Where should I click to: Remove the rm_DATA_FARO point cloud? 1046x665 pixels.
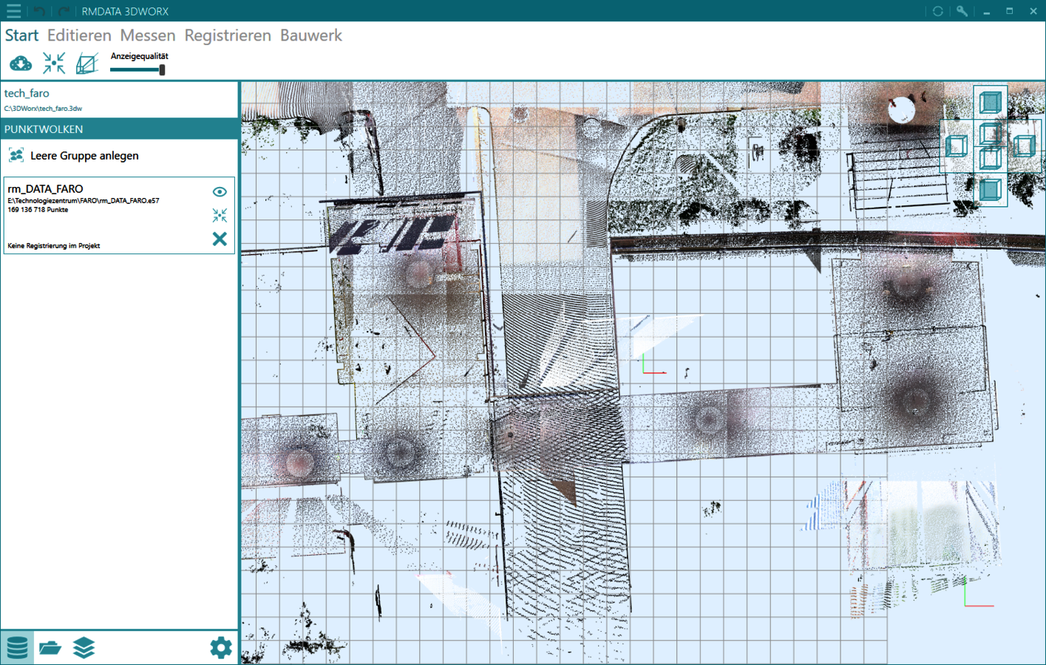[220, 239]
